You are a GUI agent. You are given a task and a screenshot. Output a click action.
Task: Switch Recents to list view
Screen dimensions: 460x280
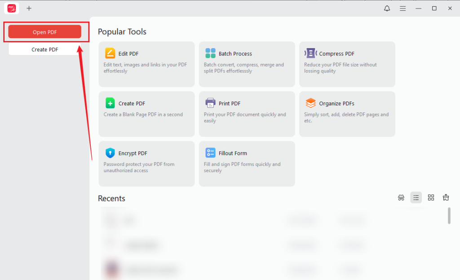pyautogui.click(x=416, y=197)
